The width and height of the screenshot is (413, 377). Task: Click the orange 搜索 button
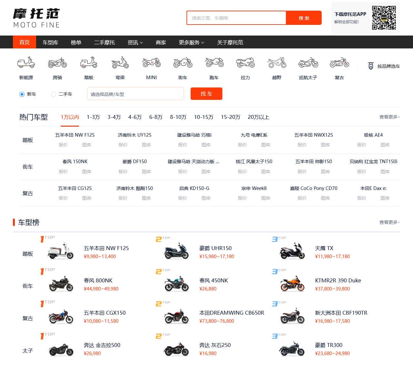point(304,18)
